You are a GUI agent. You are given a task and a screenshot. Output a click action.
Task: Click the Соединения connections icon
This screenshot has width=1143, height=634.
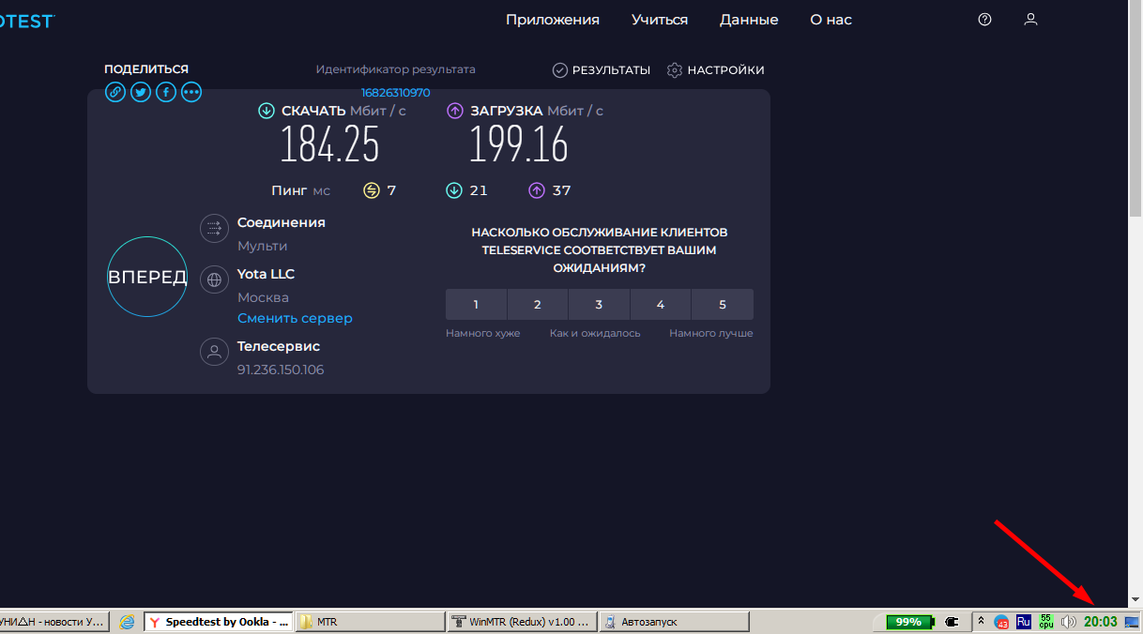tap(214, 228)
